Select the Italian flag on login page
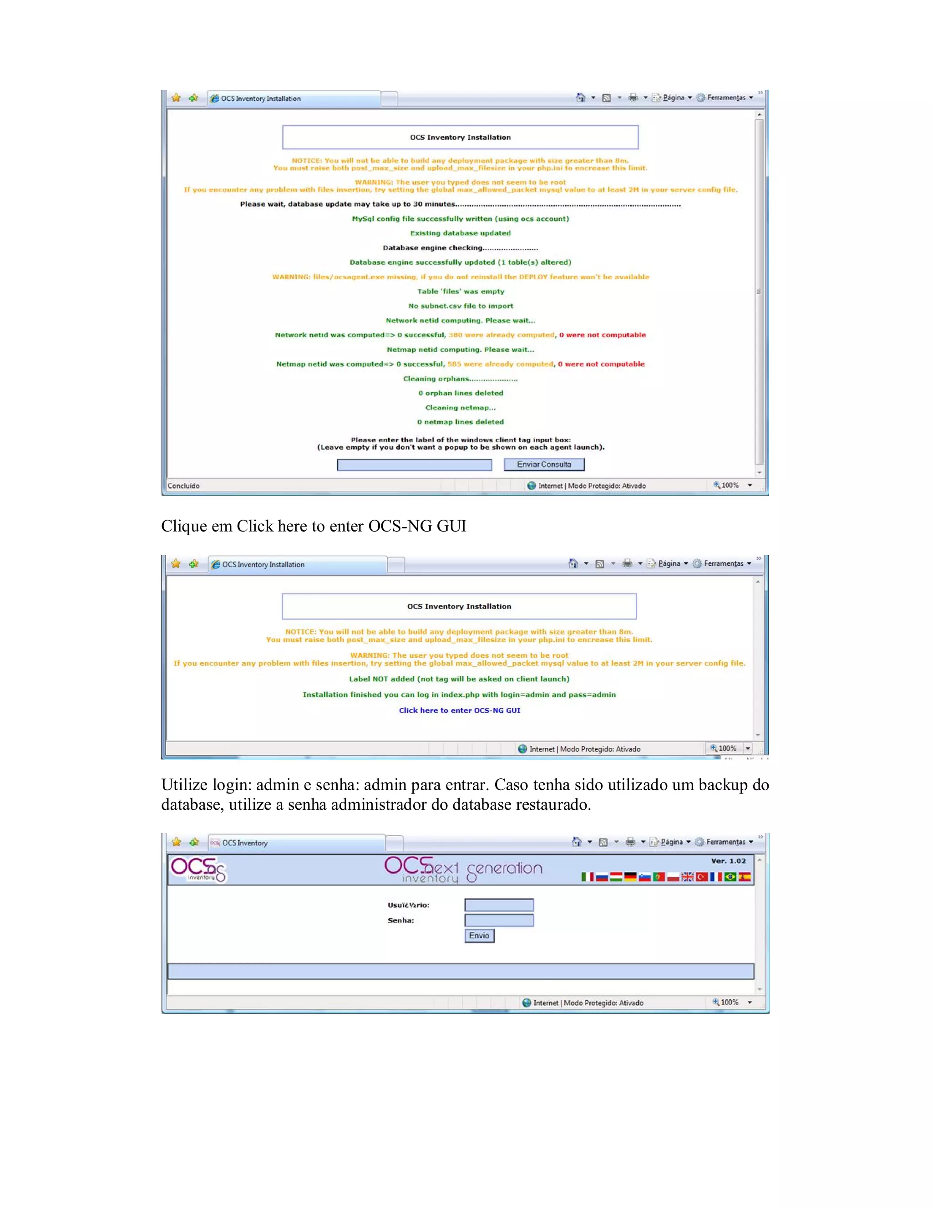932x1207 pixels. click(x=587, y=876)
